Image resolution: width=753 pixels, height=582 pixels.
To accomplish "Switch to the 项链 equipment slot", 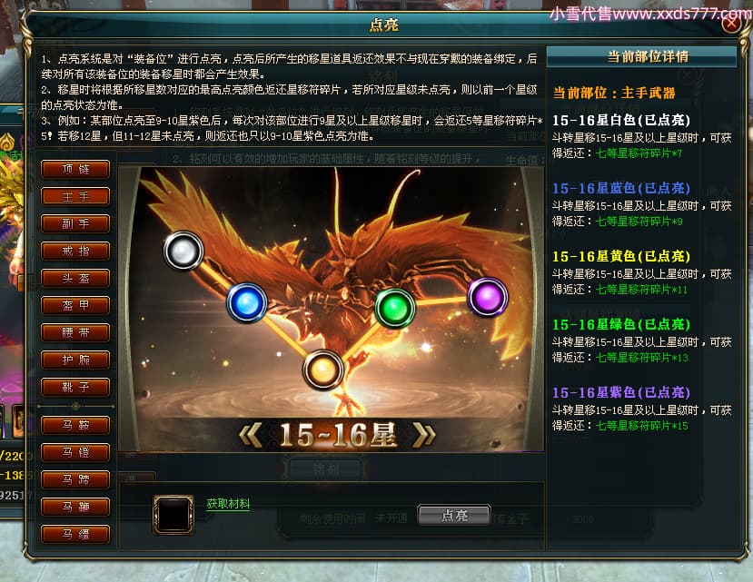I will click(x=75, y=169).
